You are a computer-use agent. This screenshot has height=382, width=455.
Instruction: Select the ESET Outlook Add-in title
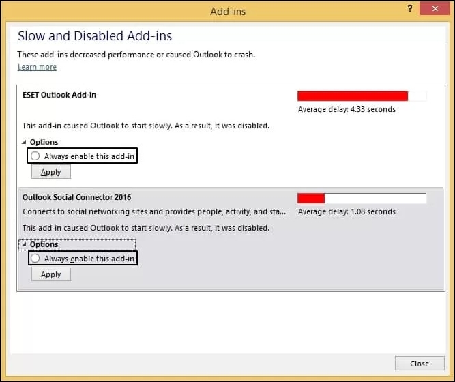click(x=59, y=95)
